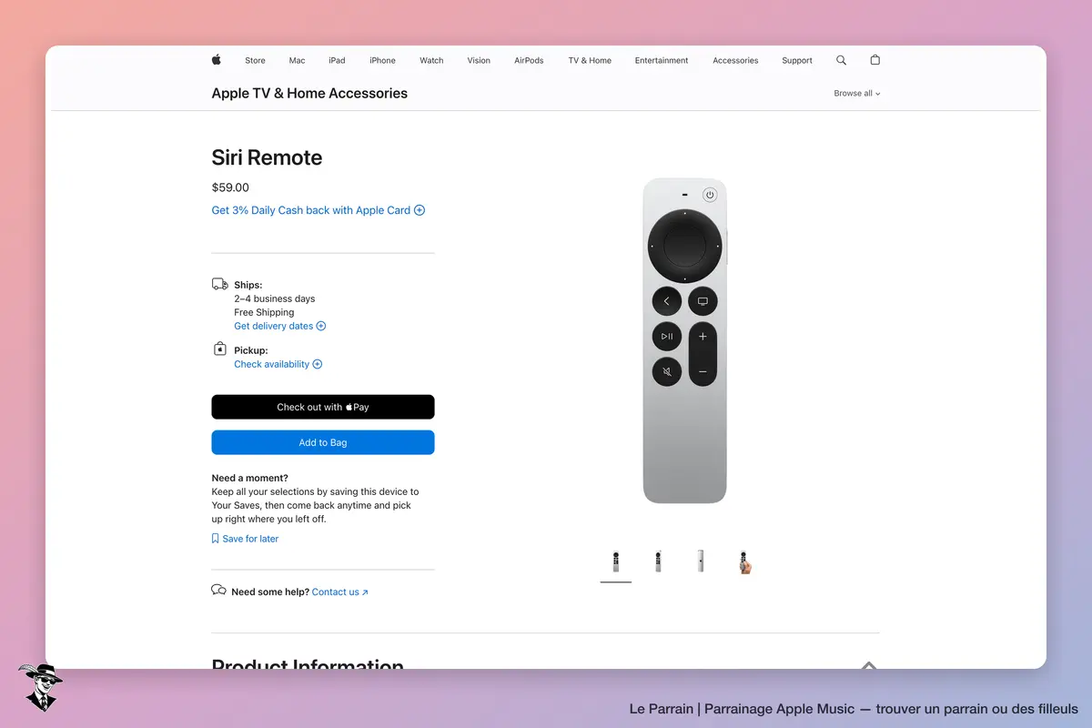Collapse the Product Information section chevron
The image size is (1092, 728).
tap(869, 666)
